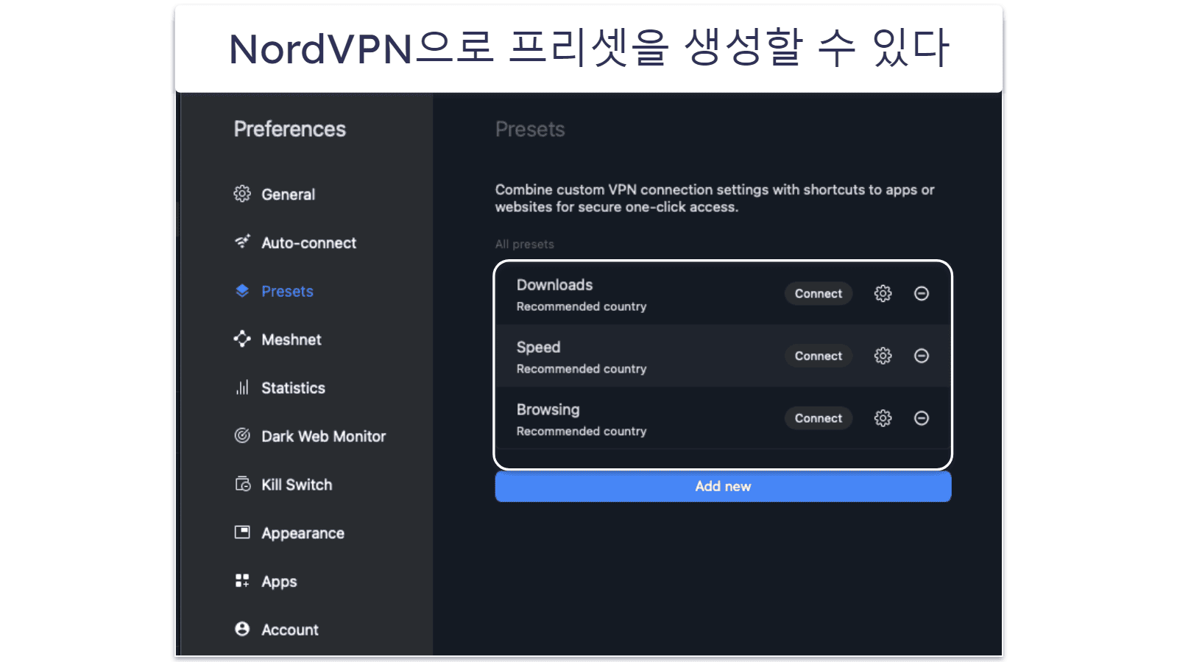Remove the Speed preset with minus icon
Image resolution: width=1177 pixels, height=662 pixels.
pyautogui.click(x=921, y=356)
